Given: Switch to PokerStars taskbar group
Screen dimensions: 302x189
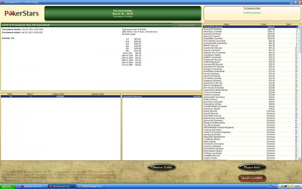Looking at the screenshot, I should coord(62,186).
